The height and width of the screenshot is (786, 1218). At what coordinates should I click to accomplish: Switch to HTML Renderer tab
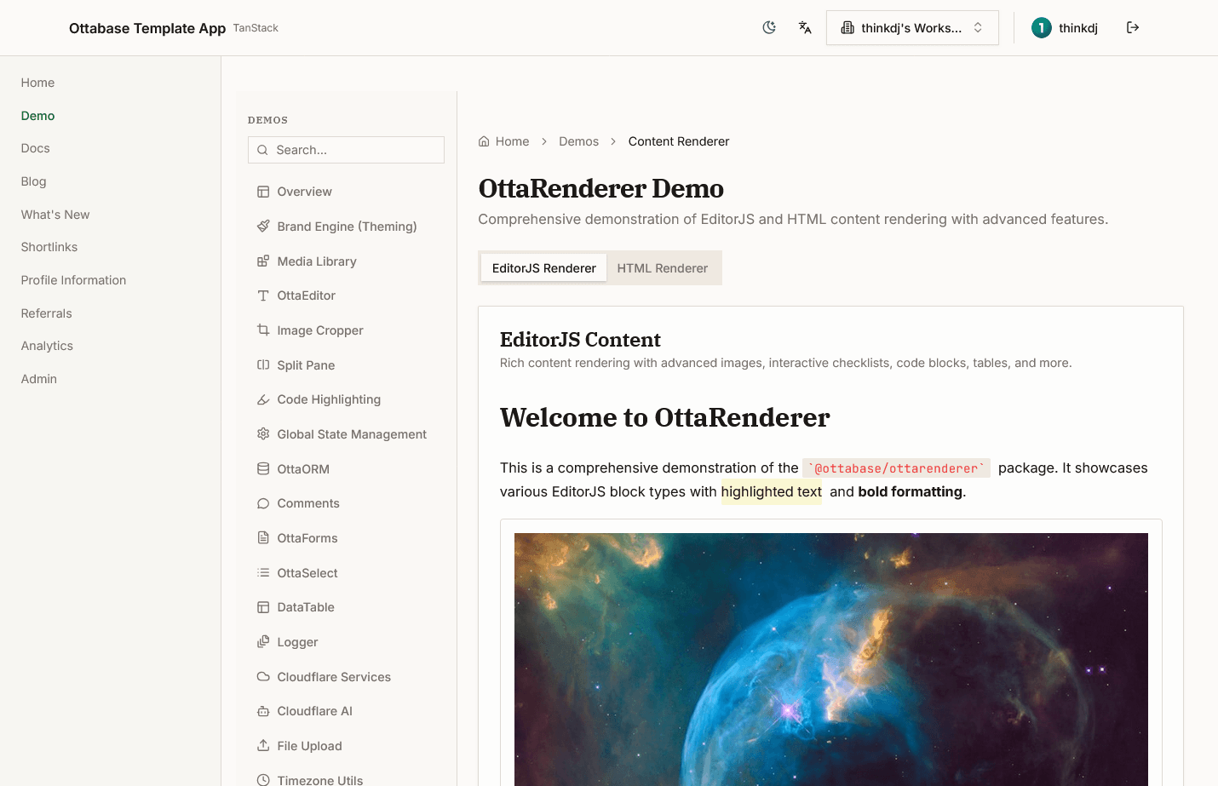tap(663, 268)
